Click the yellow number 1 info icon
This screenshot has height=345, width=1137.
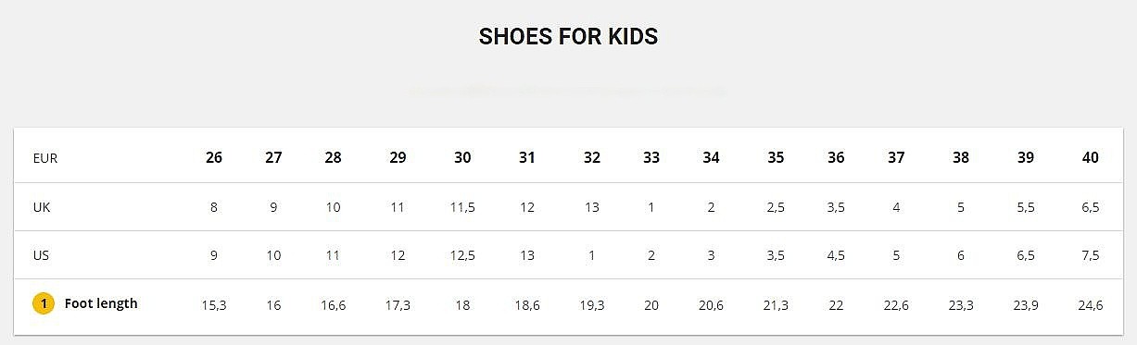tap(44, 303)
